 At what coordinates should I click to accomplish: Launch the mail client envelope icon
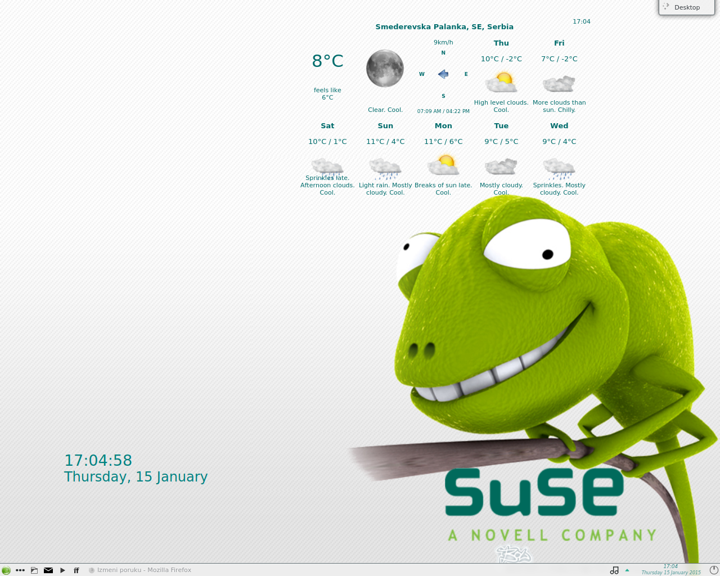(48, 570)
